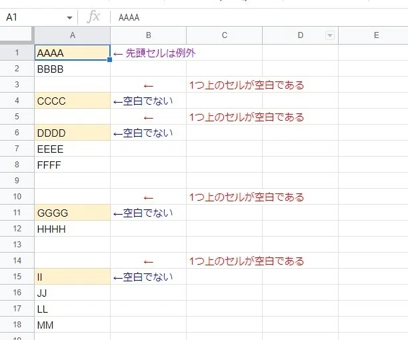Click cell containing BBBB

coord(73,69)
